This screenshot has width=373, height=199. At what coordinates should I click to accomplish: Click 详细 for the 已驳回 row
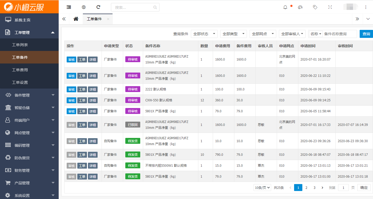[x=93, y=125]
